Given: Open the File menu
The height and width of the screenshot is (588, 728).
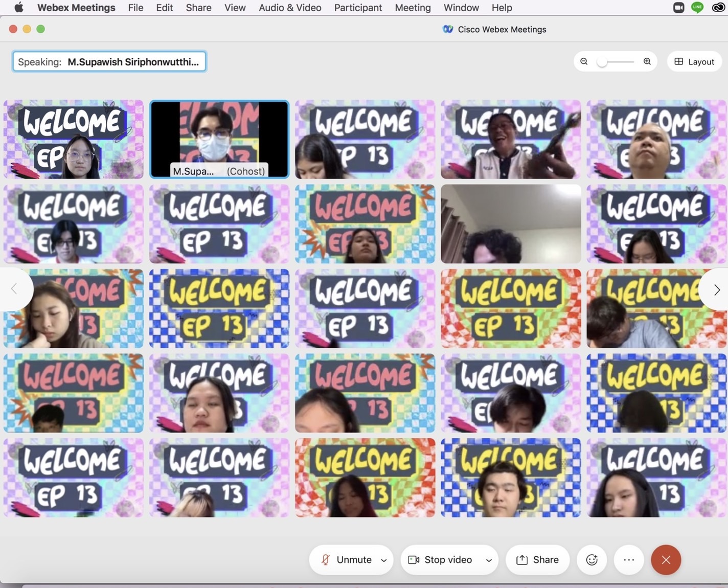Looking at the screenshot, I should click(135, 8).
